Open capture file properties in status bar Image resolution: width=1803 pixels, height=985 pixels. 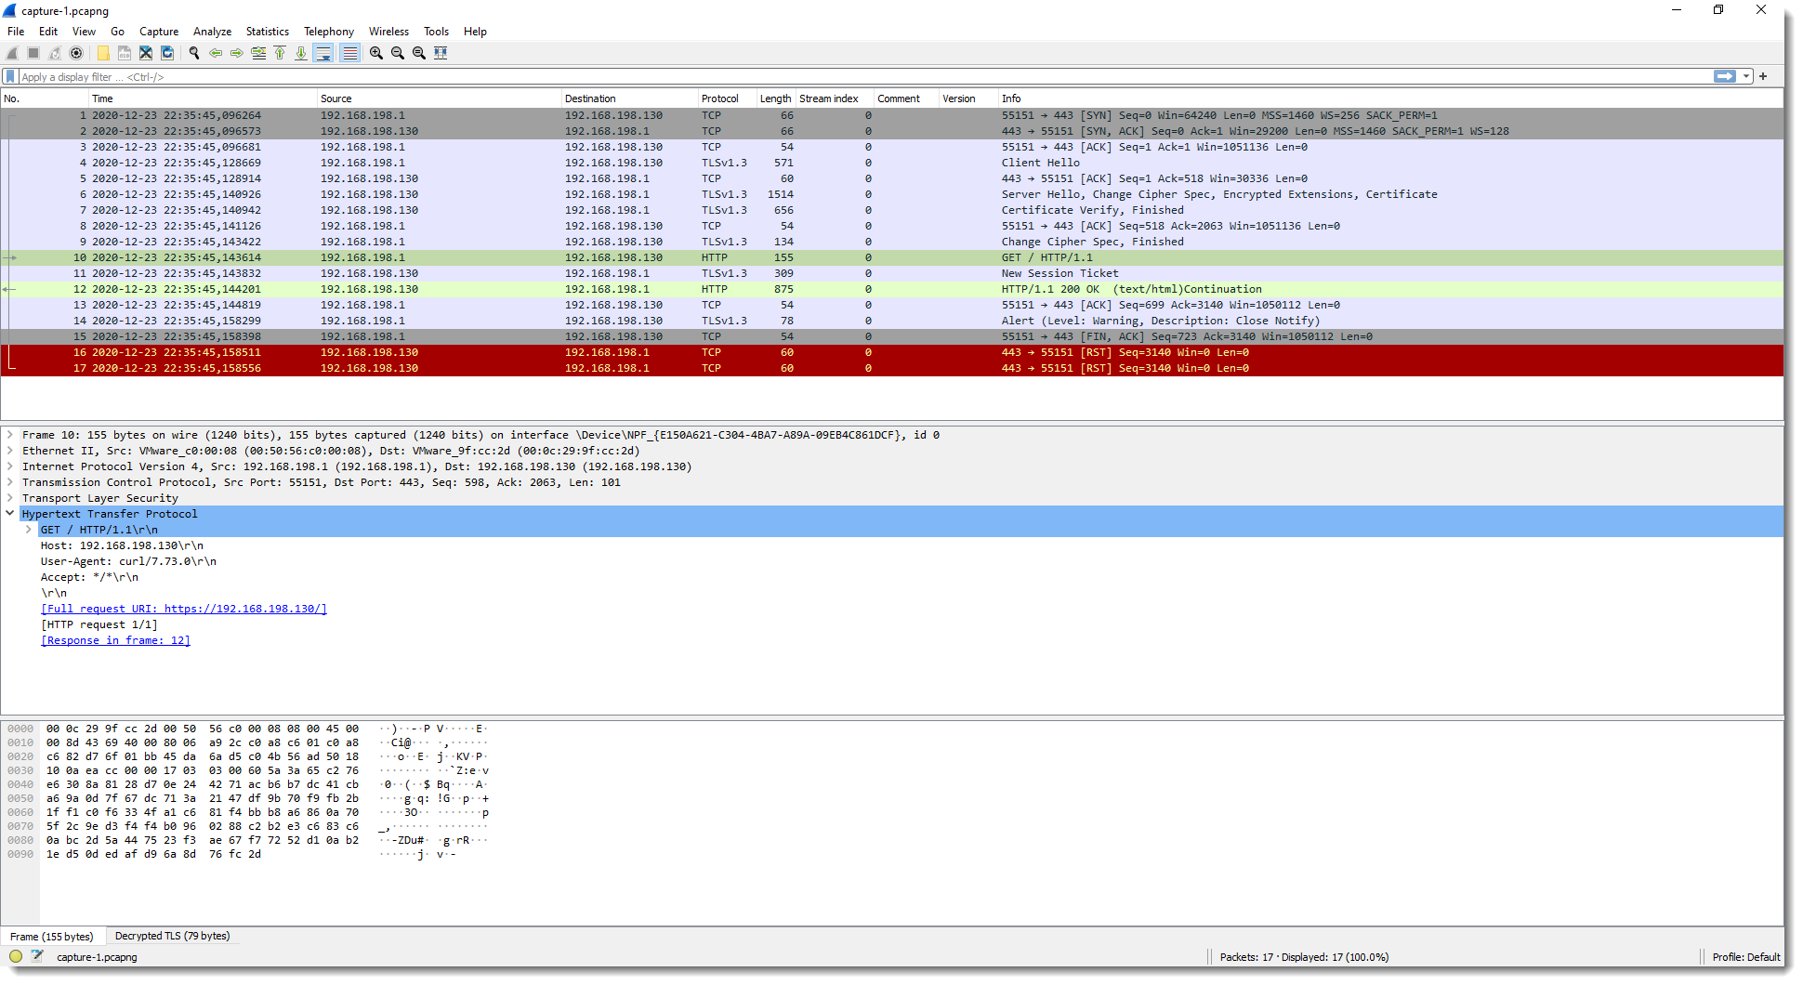[x=37, y=956]
